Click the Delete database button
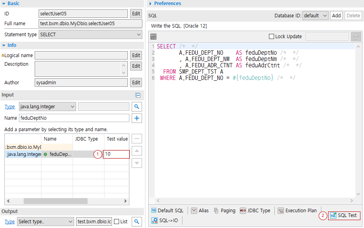 pyautogui.click(x=353, y=15)
